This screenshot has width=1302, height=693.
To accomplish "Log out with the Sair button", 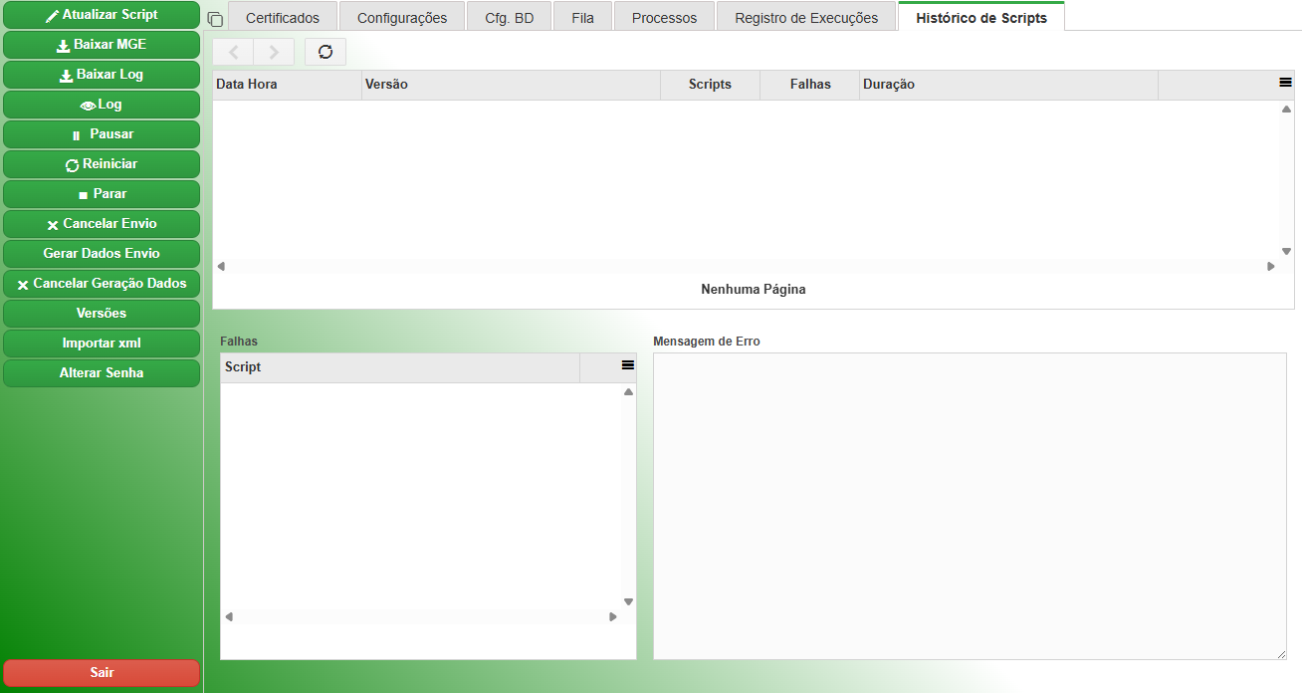I will click(102, 673).
